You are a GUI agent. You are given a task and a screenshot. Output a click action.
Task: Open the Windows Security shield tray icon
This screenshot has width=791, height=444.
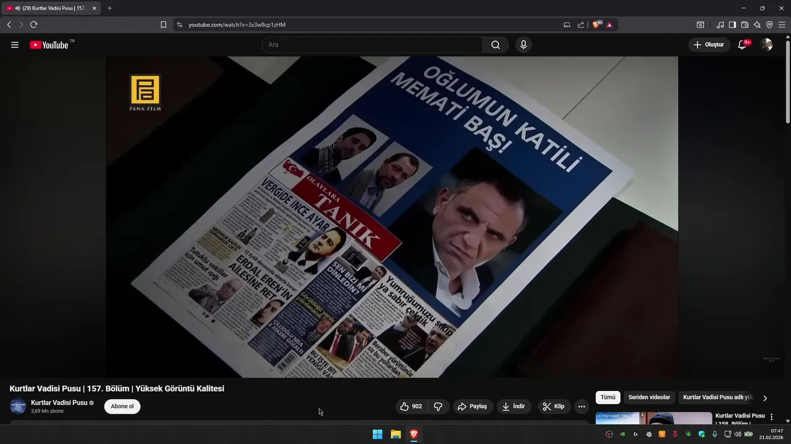[x=701, y=434]
